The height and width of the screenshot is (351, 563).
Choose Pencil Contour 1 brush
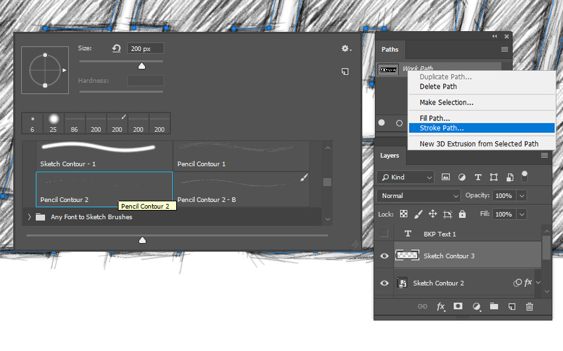tap(241, 156)
